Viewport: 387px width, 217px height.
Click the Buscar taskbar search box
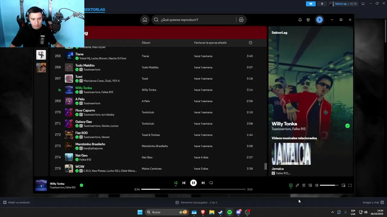coord(167,212)
